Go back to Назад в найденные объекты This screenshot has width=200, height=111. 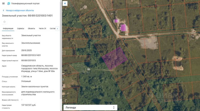(x=20, y=10)
